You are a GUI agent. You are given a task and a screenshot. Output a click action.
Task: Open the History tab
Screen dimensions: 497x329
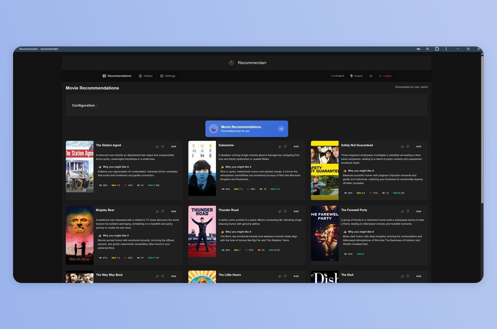pyautogui.click(x=146, y=76)
